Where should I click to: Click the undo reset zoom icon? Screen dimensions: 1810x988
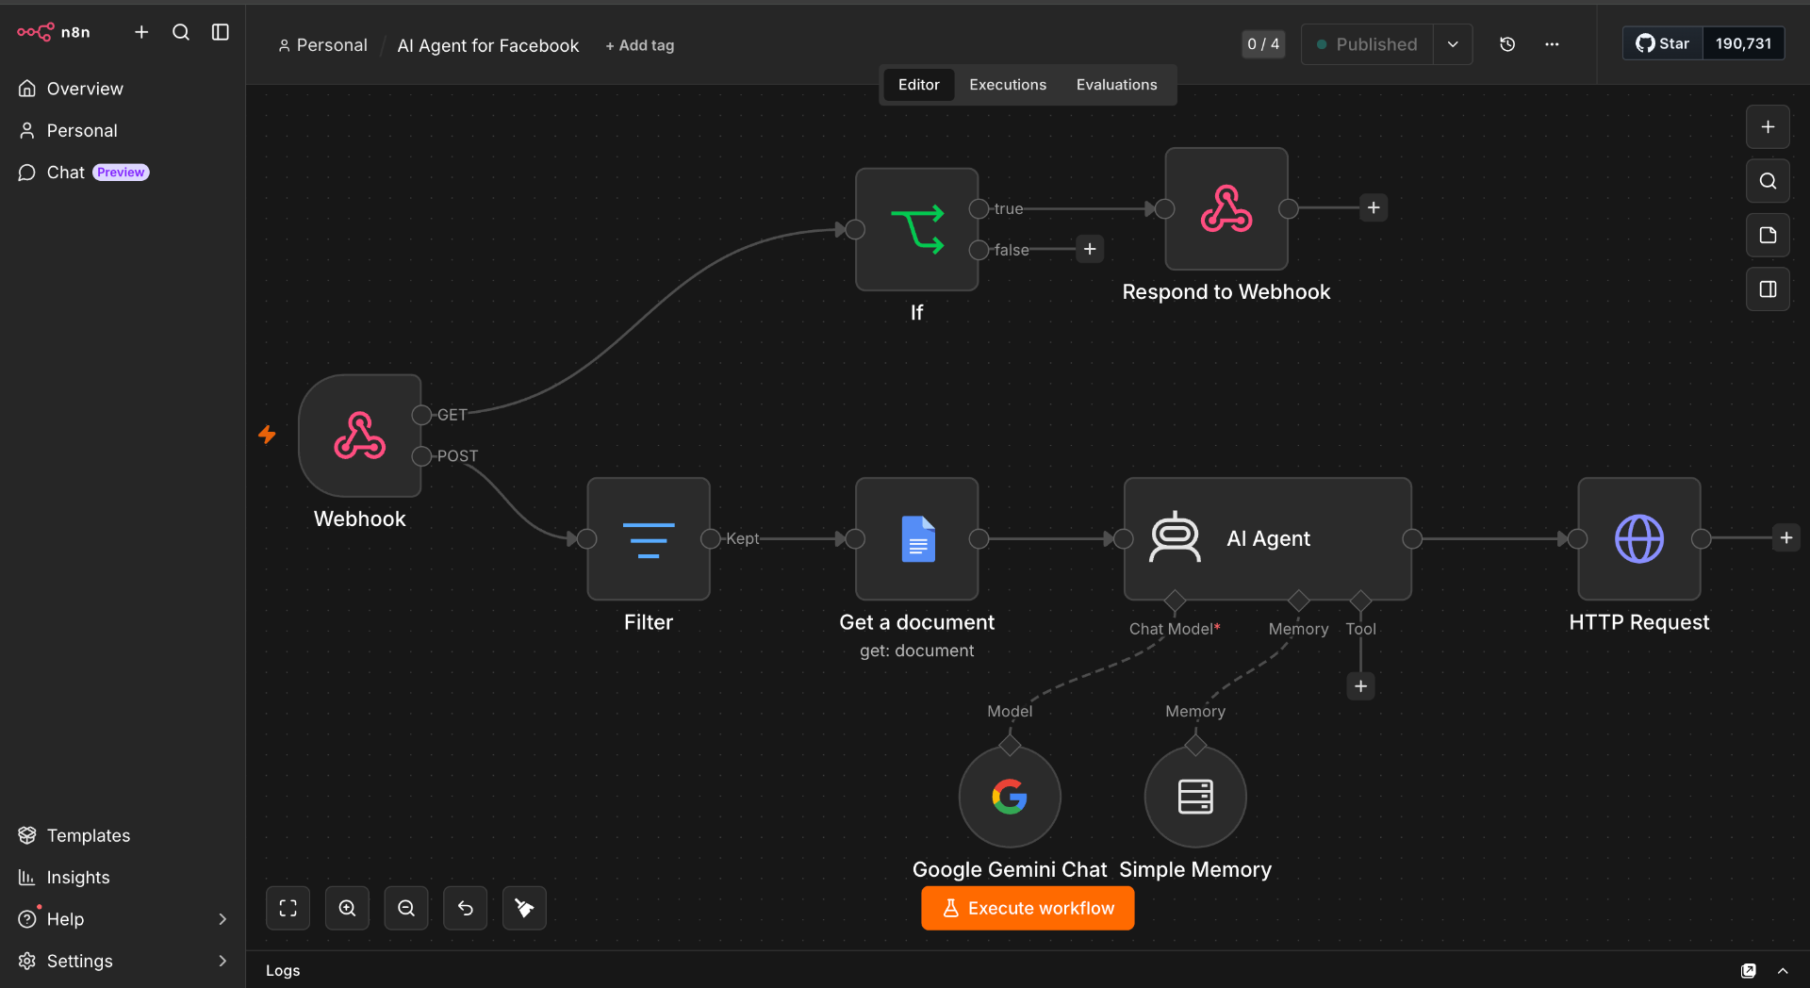point(466,908)
